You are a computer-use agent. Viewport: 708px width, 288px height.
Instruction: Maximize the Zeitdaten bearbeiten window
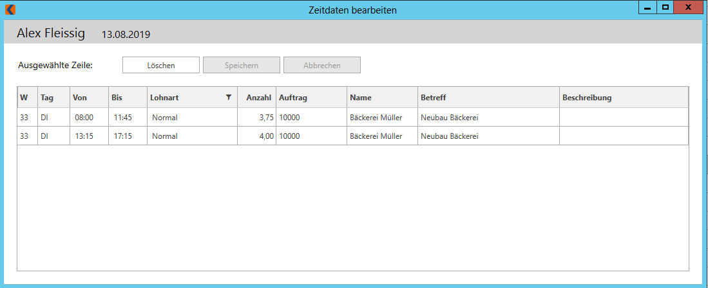pyautogui.click(x=665, y=7)
